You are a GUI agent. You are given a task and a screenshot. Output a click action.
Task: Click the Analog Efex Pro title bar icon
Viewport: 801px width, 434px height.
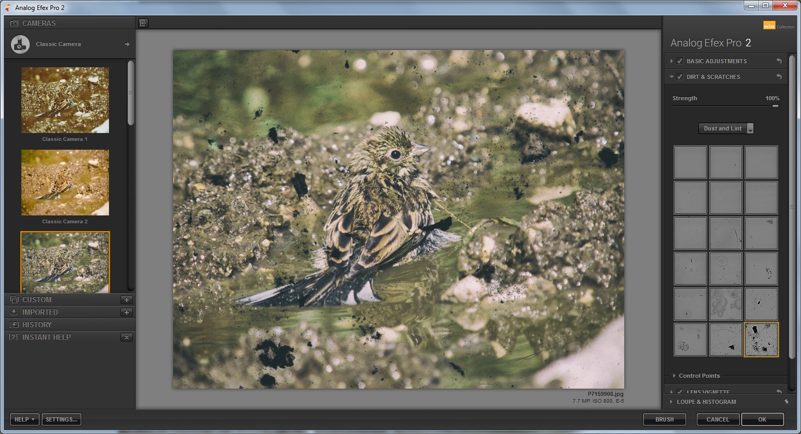coord(8,8)
